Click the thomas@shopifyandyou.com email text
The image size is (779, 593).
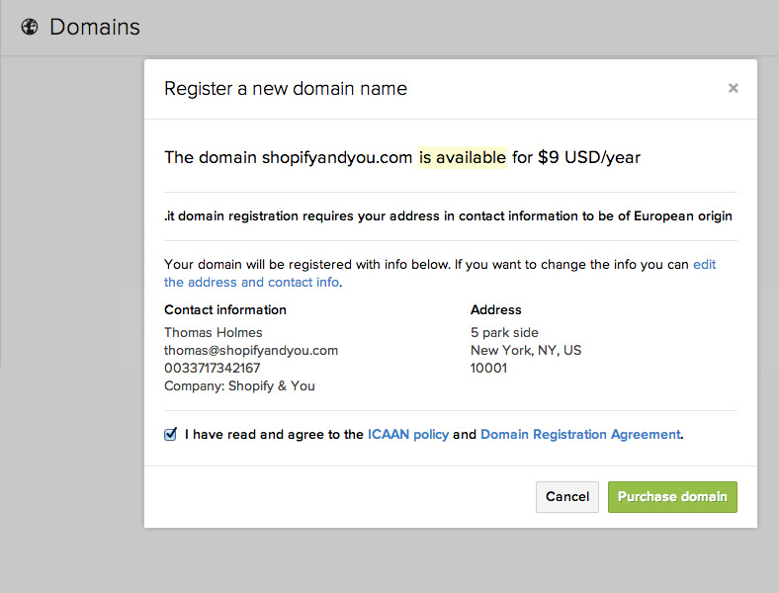251,350
